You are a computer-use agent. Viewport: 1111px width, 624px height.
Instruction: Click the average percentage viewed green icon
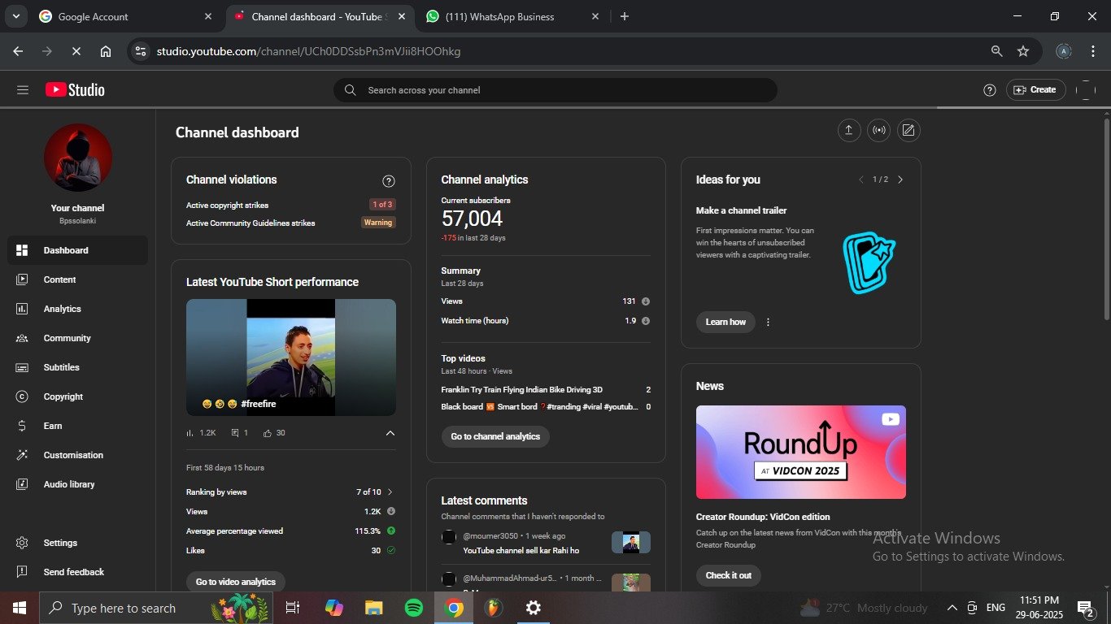point(391,531)
